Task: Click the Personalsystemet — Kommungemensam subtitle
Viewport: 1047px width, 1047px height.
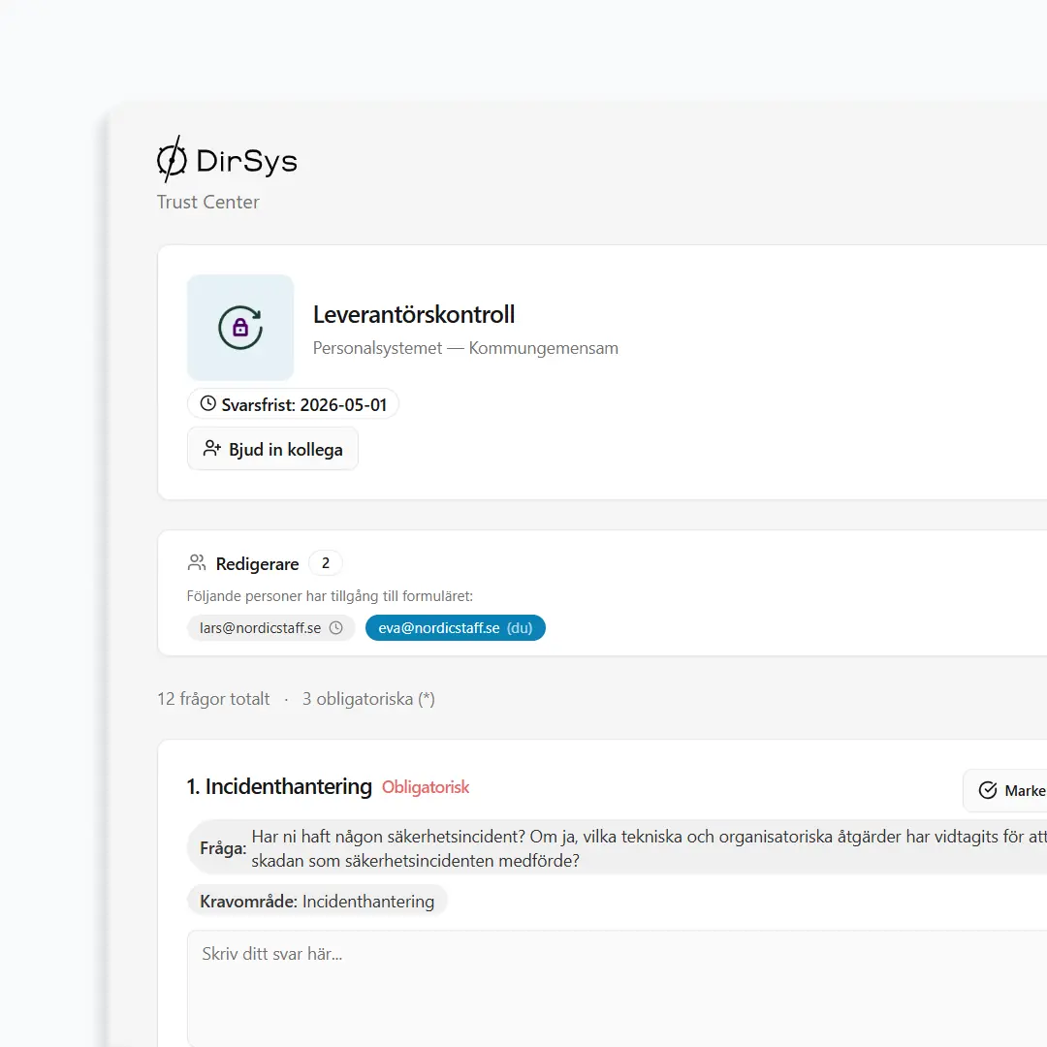Action: coord(465,348)
